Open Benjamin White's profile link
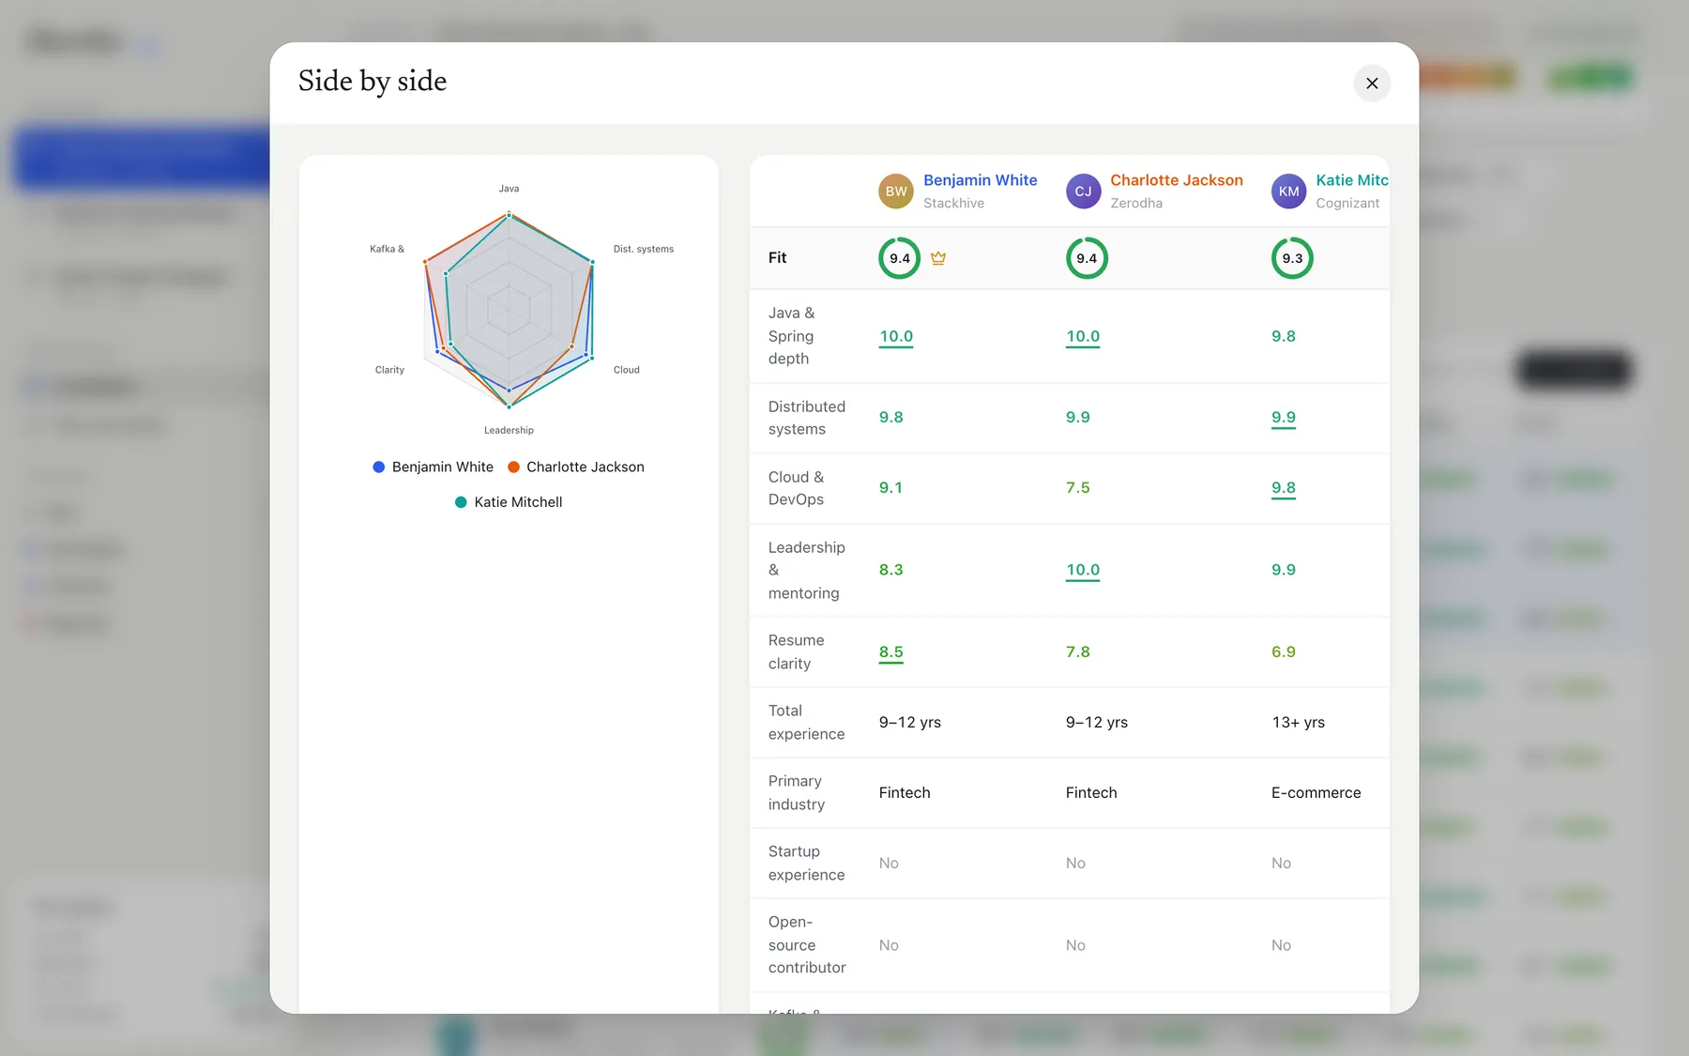 tap(980, 180)
